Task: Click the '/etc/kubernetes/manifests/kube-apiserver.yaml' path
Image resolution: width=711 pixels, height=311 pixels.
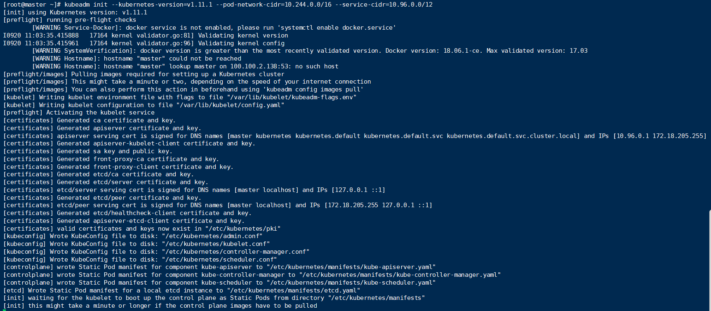Action: (x=351, y=267)
